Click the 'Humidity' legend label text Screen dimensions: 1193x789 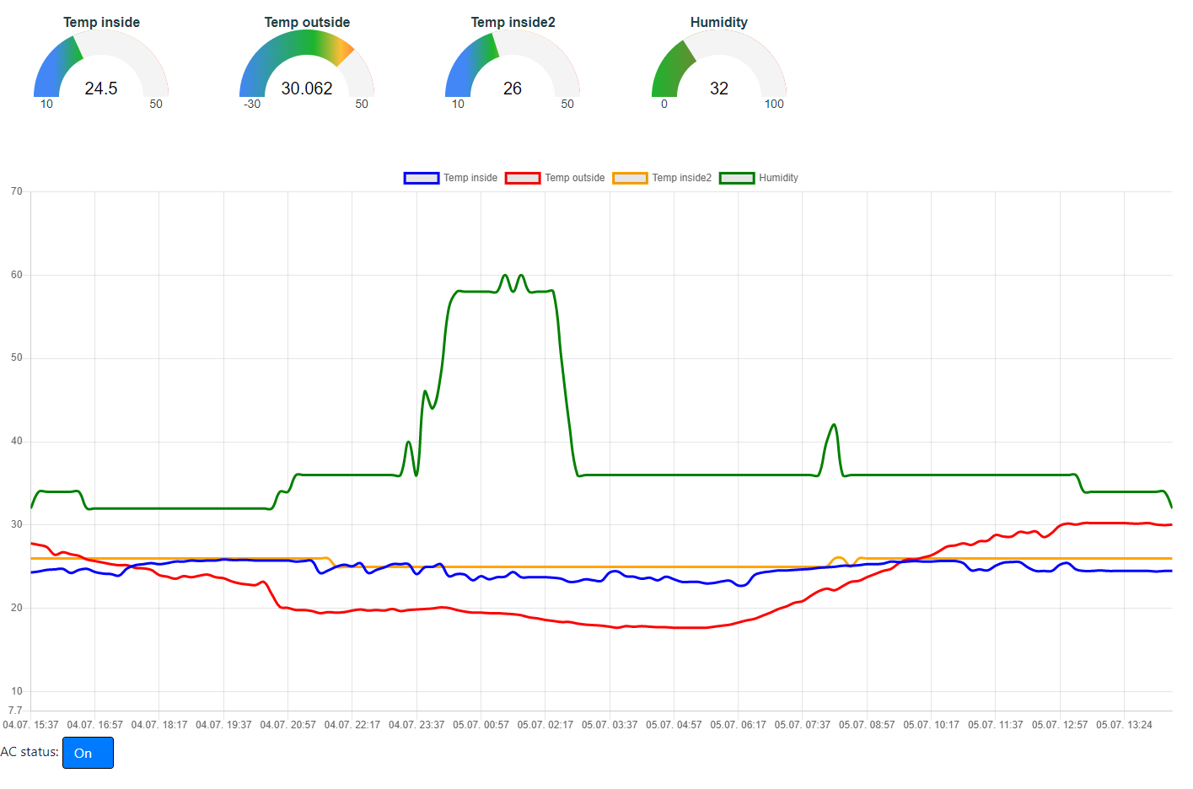778,178
